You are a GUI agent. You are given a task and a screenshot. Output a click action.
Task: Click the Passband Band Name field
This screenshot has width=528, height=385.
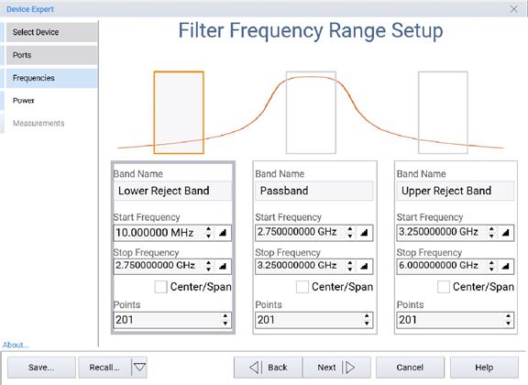tap(314, 191)
